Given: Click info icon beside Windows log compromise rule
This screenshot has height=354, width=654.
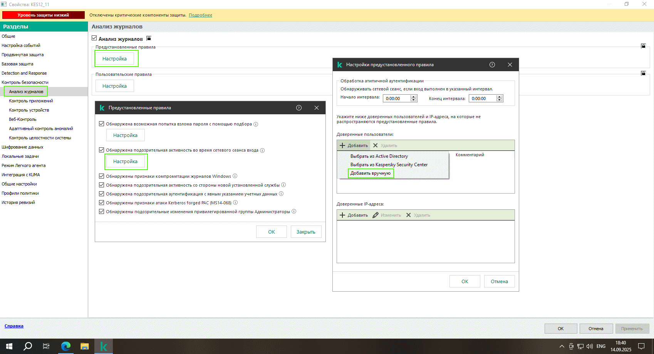Looking at the screenshot, I should click(x=235, y=176).
